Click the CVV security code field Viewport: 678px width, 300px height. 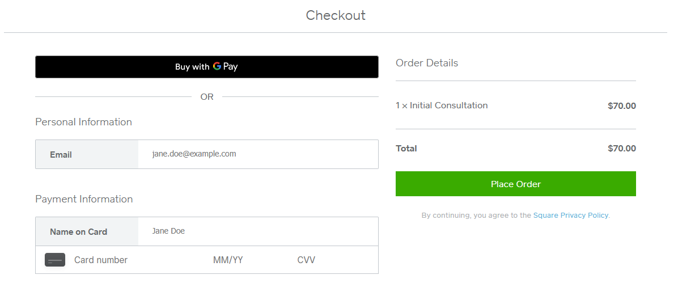(x=306, y=260)
